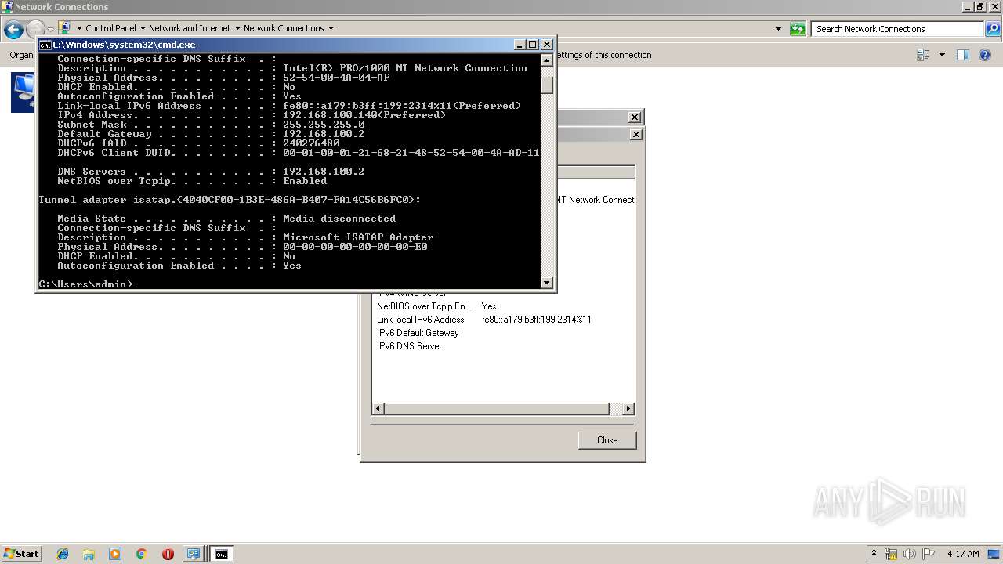Click Physical Address 52-54-00-4A-04-AF line
This screenshot has height=564, width=1003.
coord(223,78)
